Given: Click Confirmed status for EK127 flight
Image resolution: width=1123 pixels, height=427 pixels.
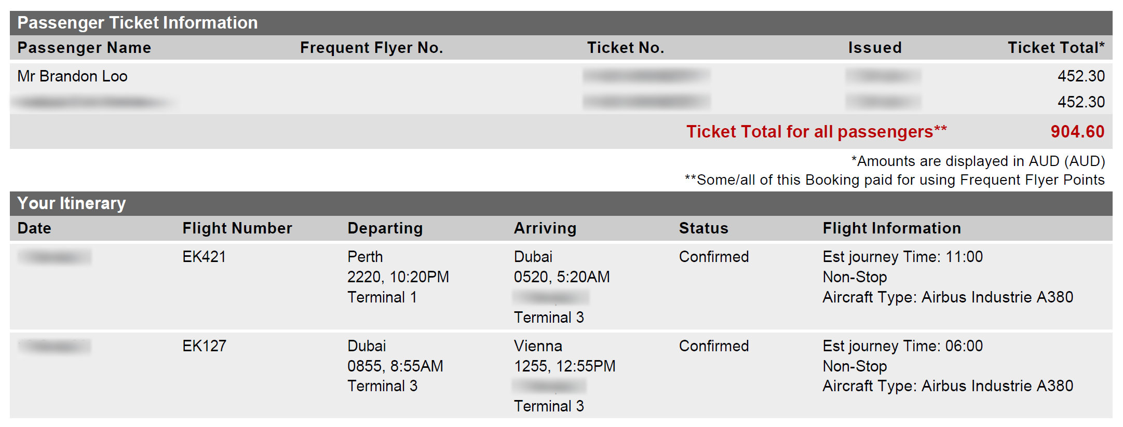Looking at the screenshot, I should coord(714,346).
